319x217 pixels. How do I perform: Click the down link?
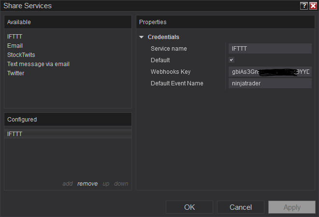[121, 184]
